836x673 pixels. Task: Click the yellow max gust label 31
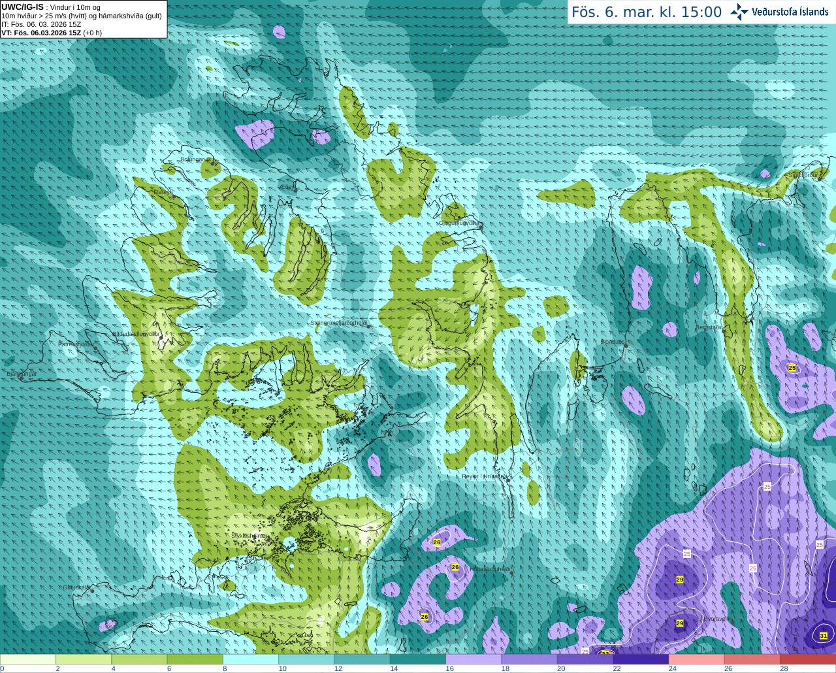(823, 636)
